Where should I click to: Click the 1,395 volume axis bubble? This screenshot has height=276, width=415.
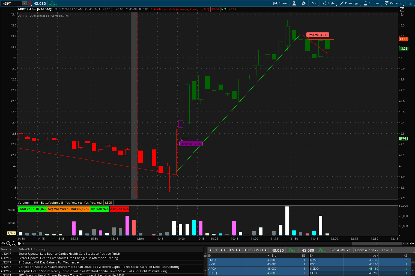click(x=11, y=233)
